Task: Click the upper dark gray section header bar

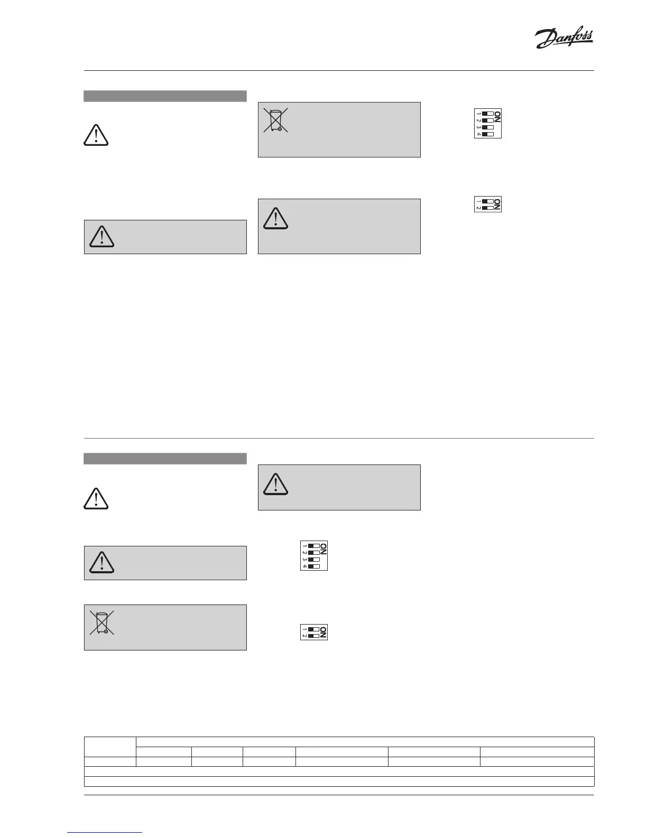Action: coord(165,96)
